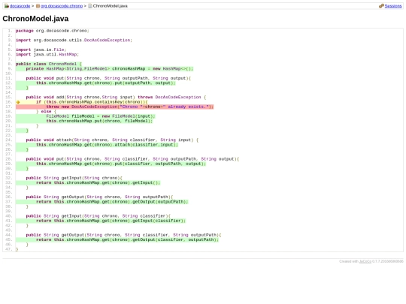Click 'public class ChronoModel {' line
Image resolution: width=406 pixels, height=304 pixels.
49,64
